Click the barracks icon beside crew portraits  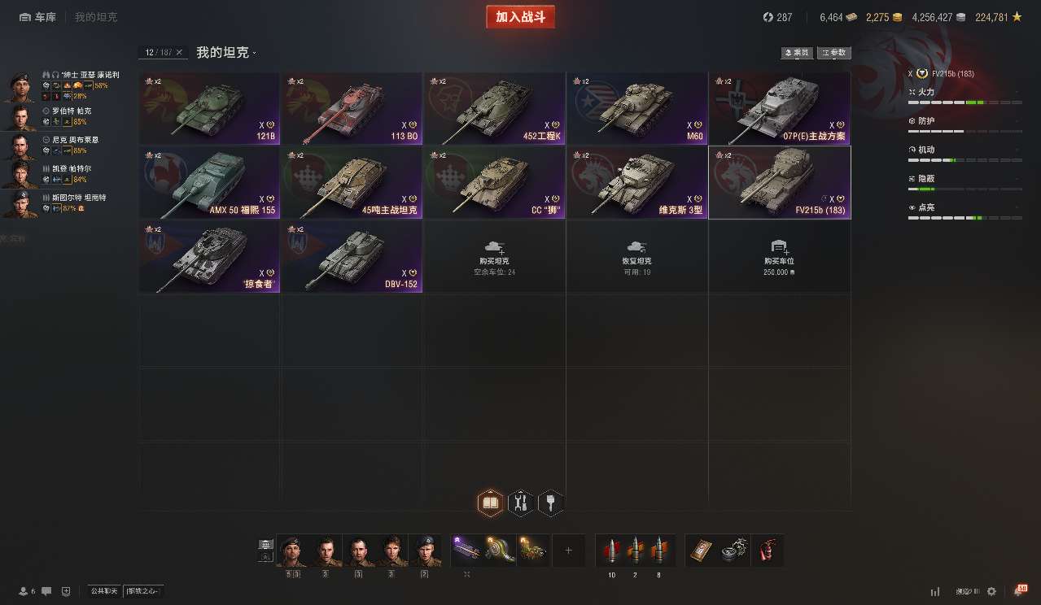coord(266,544)
